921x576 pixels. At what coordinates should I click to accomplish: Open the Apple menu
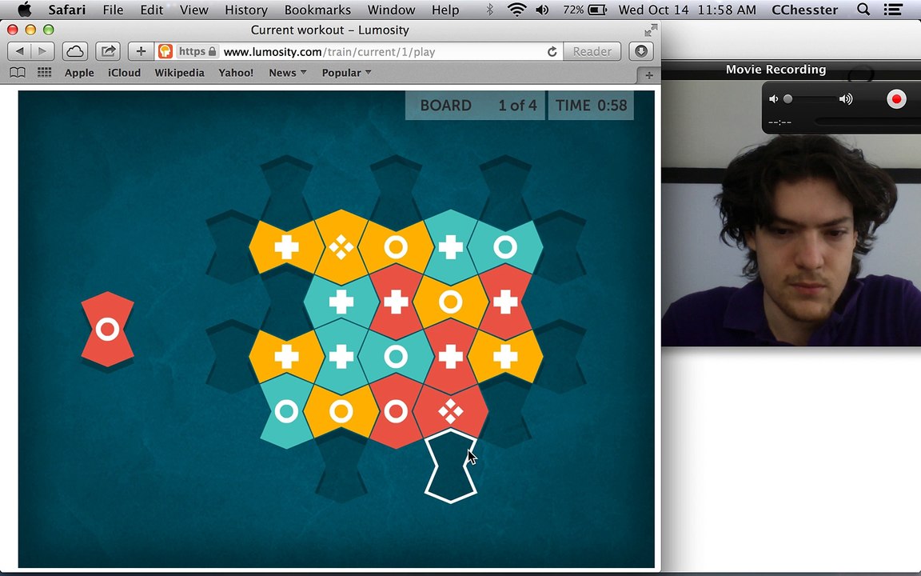click(24, 10)
